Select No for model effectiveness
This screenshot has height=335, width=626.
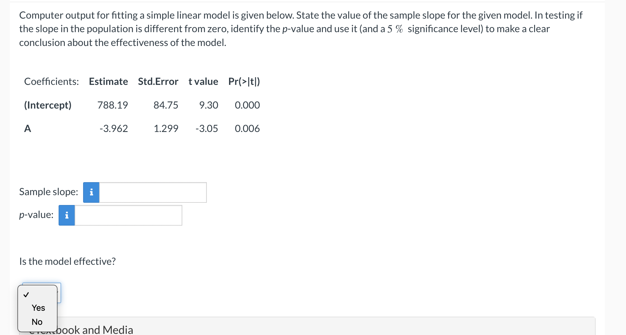pos(37,321)
